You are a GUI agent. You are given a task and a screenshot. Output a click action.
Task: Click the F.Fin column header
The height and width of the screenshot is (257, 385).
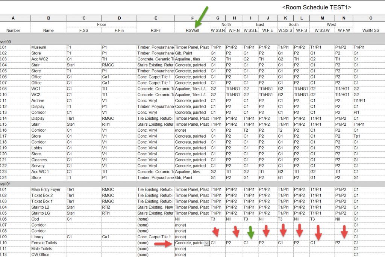tap(119, 30)
